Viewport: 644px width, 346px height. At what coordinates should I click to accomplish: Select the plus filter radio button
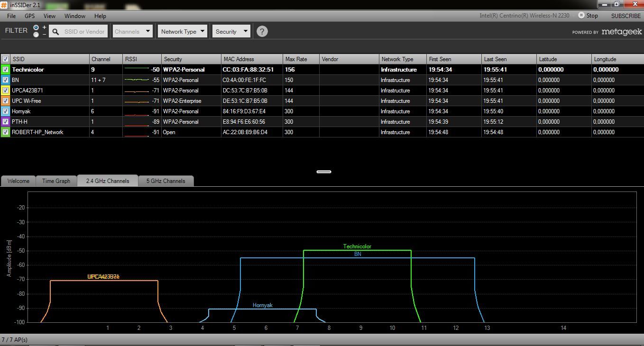tap(36, 27)
